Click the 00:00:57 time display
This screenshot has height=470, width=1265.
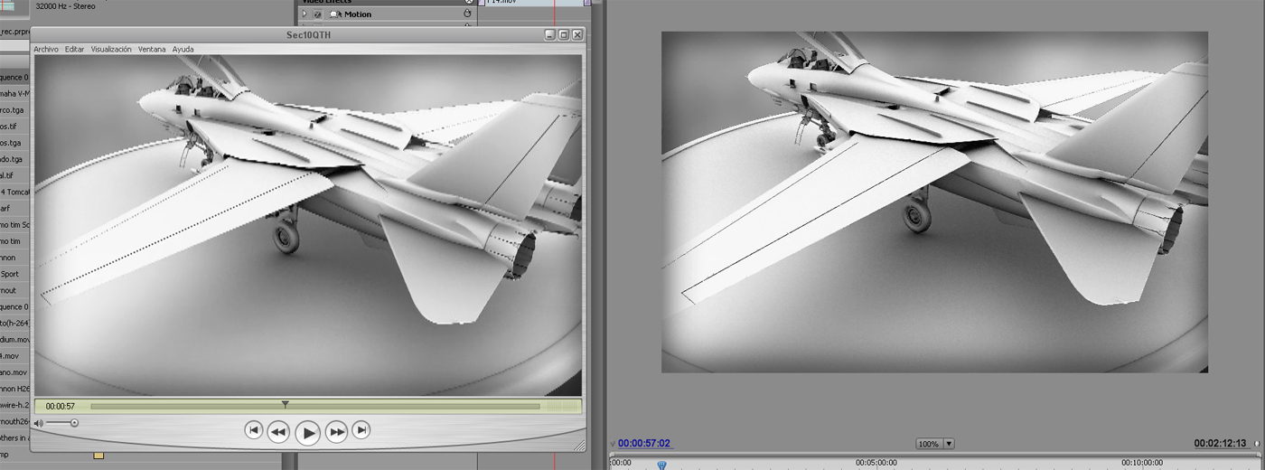[x=61, y=407]
